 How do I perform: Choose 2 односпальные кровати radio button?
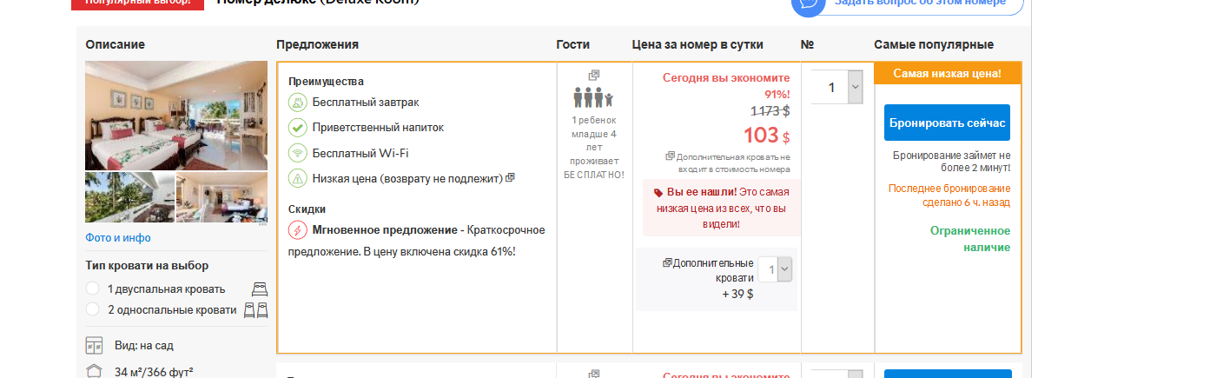pos(93,309)
